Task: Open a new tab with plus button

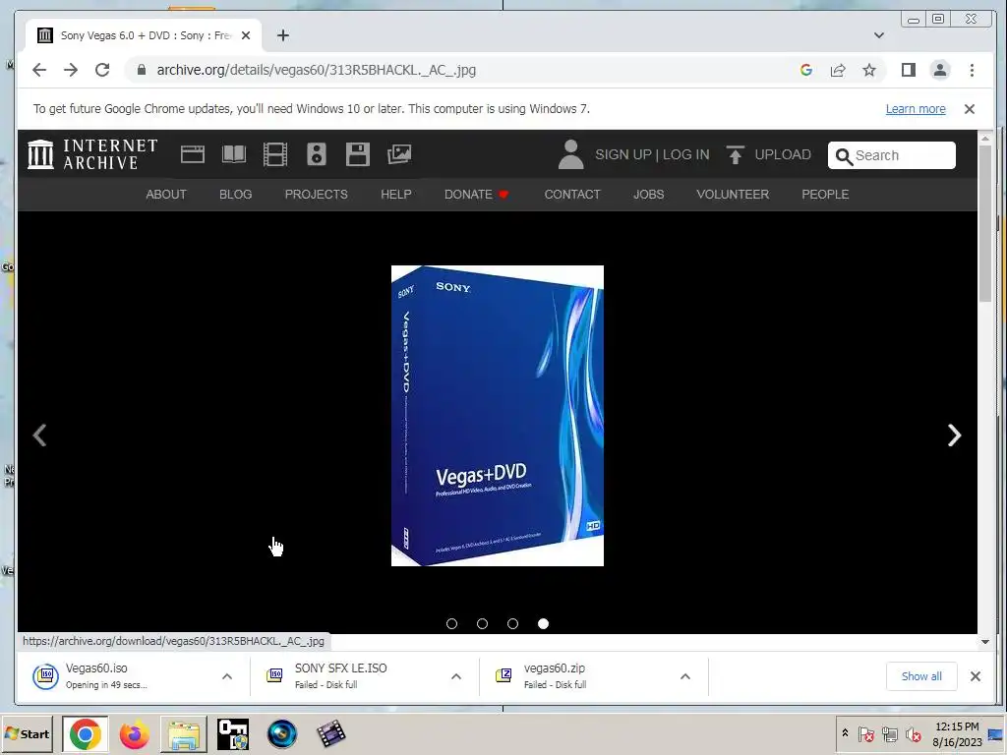Action: pyautogui.click(x=282, y=35)
